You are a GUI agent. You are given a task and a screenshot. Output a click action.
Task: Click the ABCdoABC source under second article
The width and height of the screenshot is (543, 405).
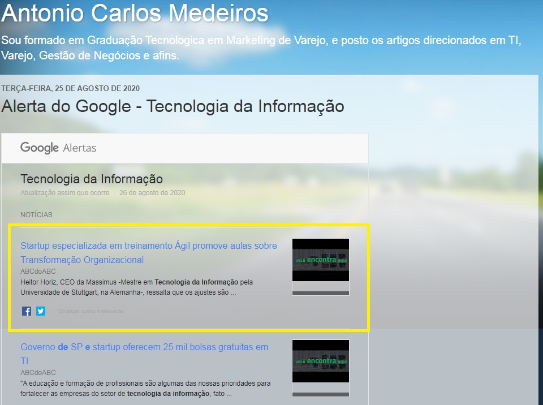click(x=38, y=373)
